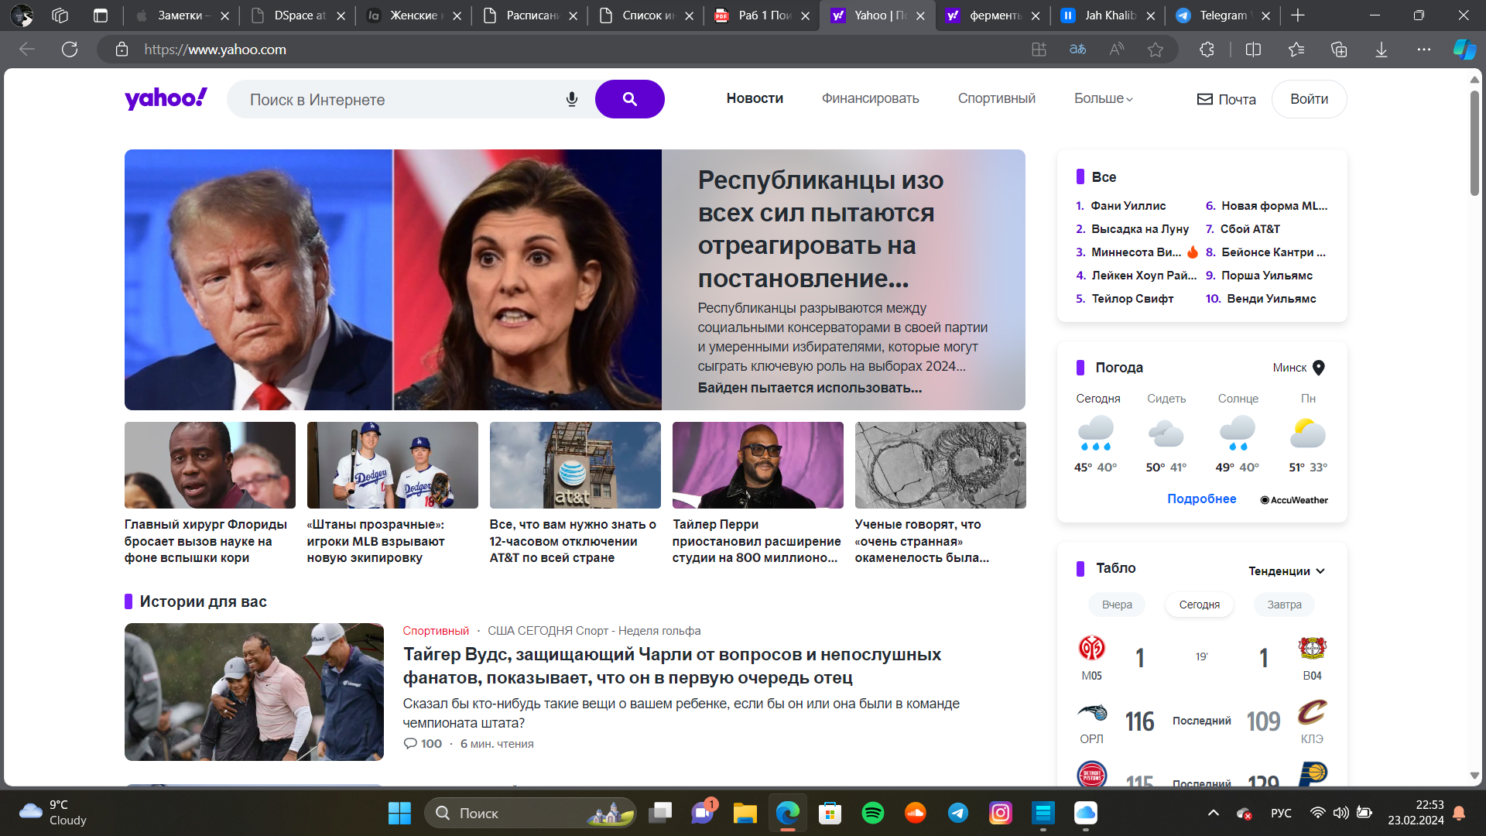Open Tyler Perry story thumbnail
The image size is (1486, 836).
(x=758, y=465)
